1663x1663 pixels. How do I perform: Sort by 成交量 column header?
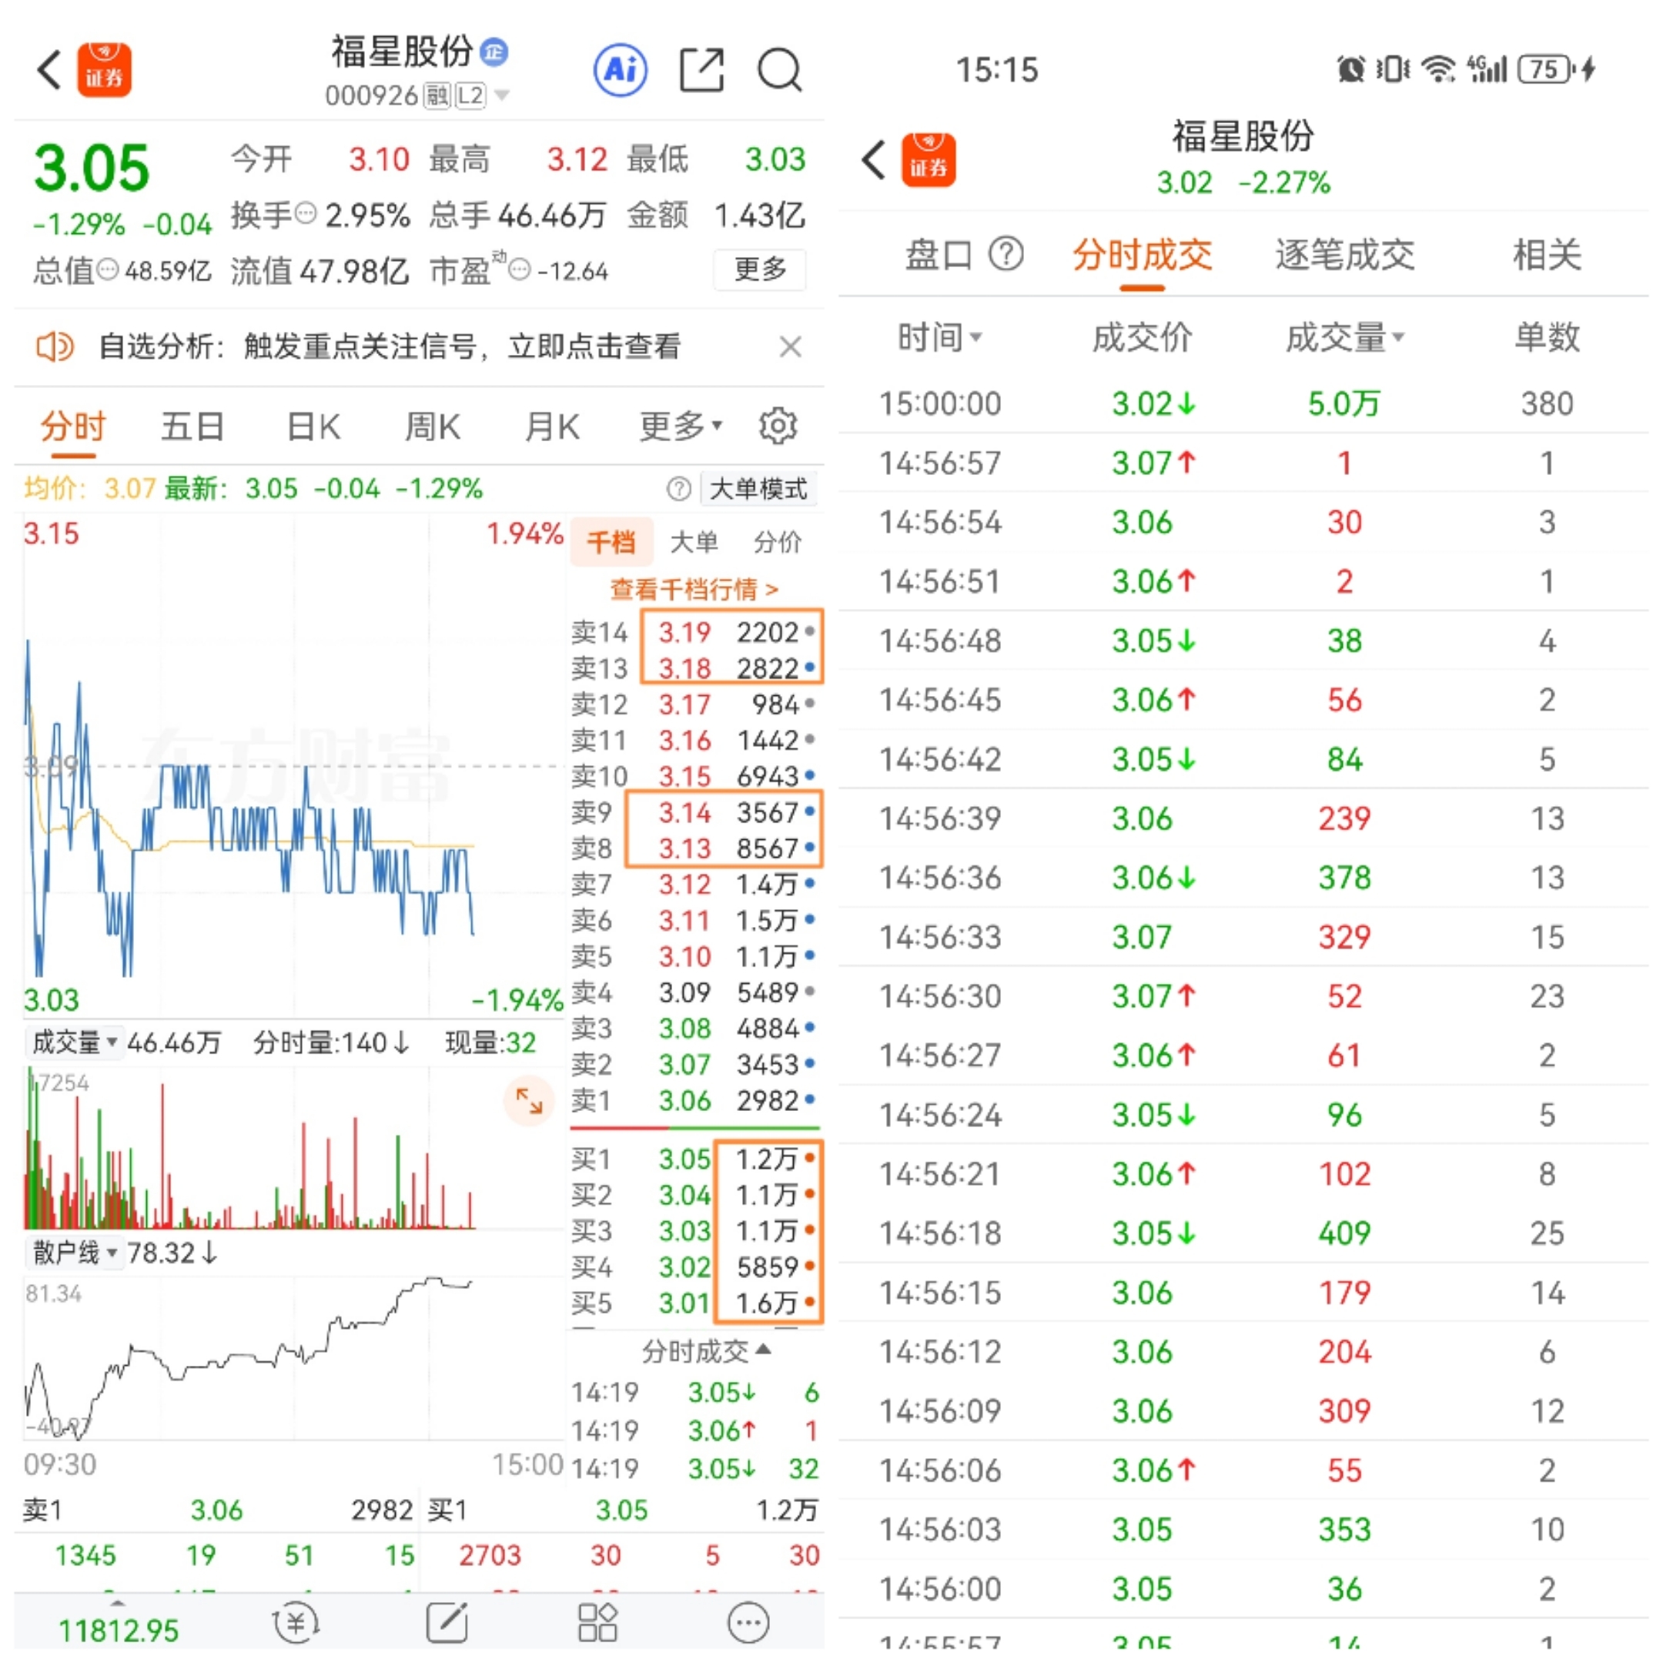pos(1344,336)
